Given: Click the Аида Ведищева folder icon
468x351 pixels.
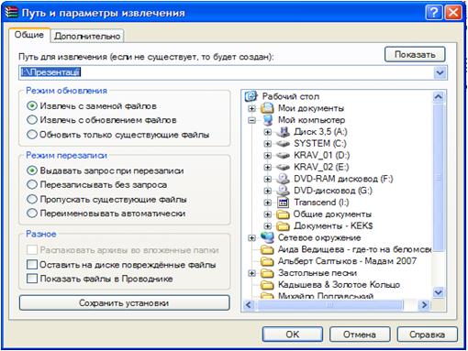Looking at the screenshot, I should tap(267, 249).
